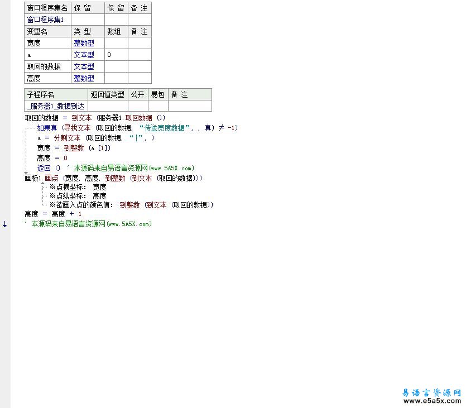Click the down arrow marker in the left margin

5,224
